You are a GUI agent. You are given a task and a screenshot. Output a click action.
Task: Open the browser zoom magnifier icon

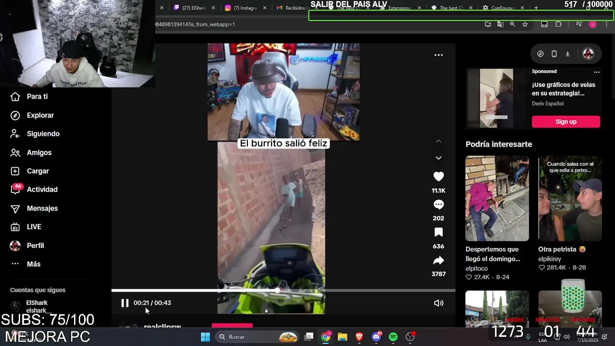512,24
